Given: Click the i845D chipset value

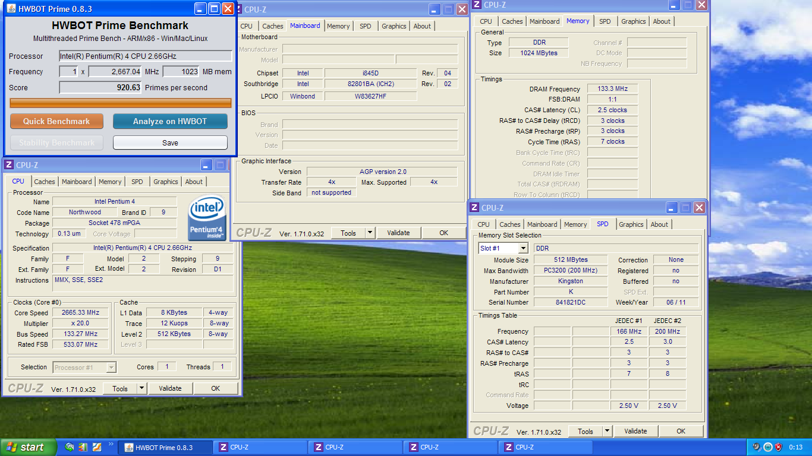Looking at the screenshot, I should (x=371, y=73).
